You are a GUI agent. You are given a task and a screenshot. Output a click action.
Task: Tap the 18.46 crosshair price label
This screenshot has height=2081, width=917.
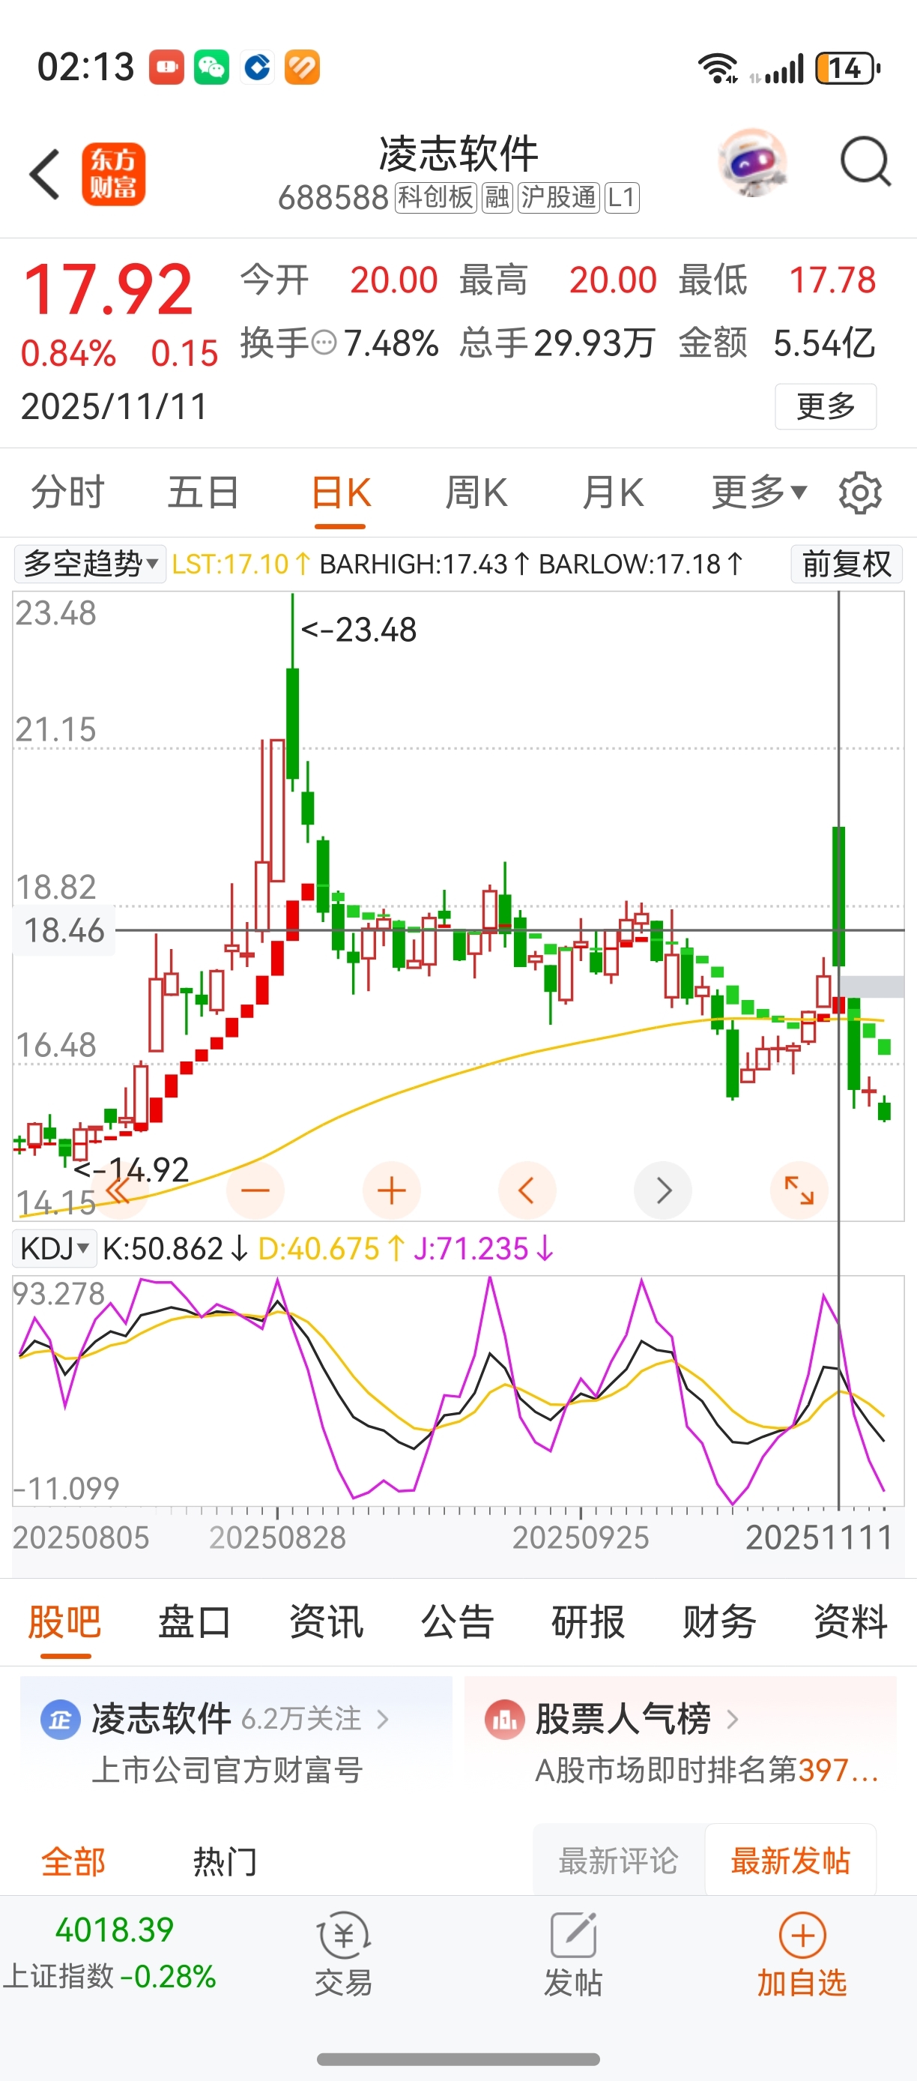pyautogui.click(x=64, y=930)
